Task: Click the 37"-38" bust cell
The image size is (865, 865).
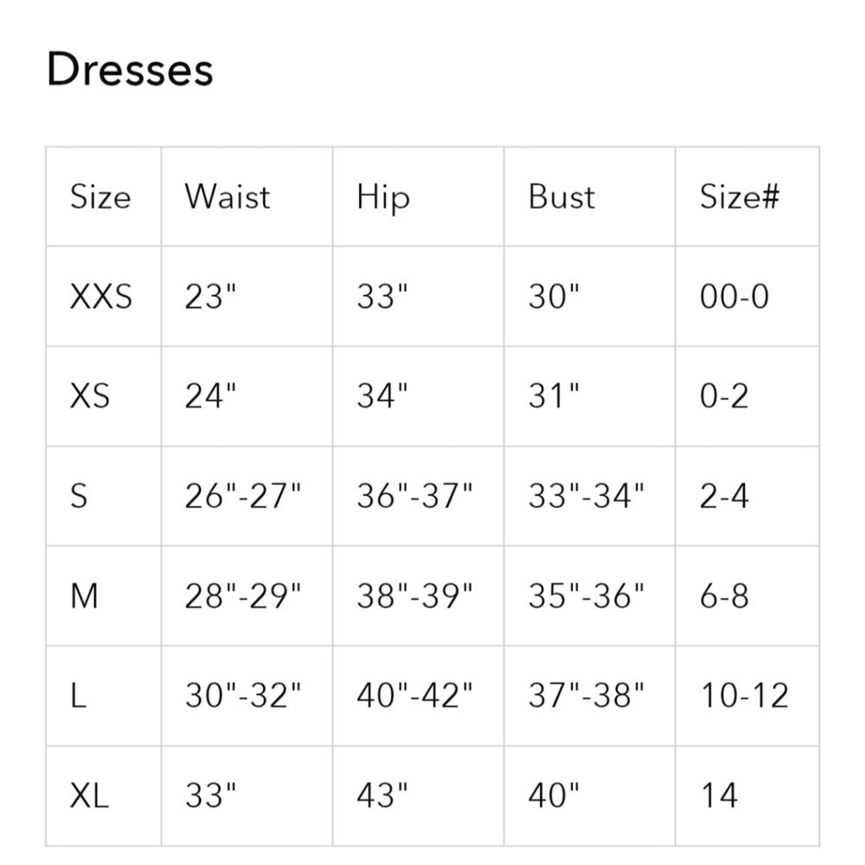Action: tap(586, 695)
